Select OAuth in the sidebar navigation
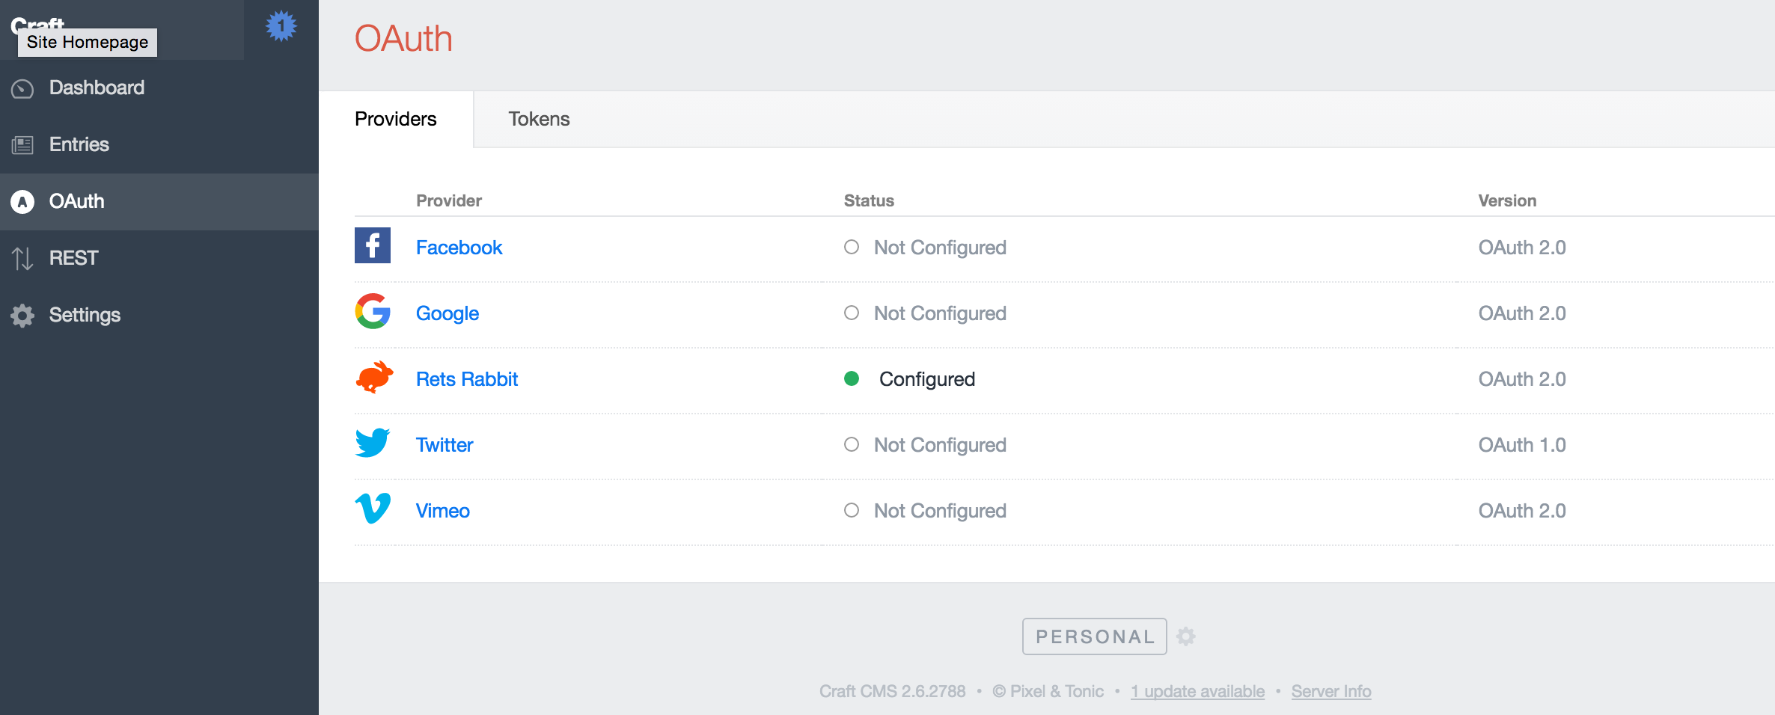The height and width of the screenshot is (715, 1775). (159, 202)
